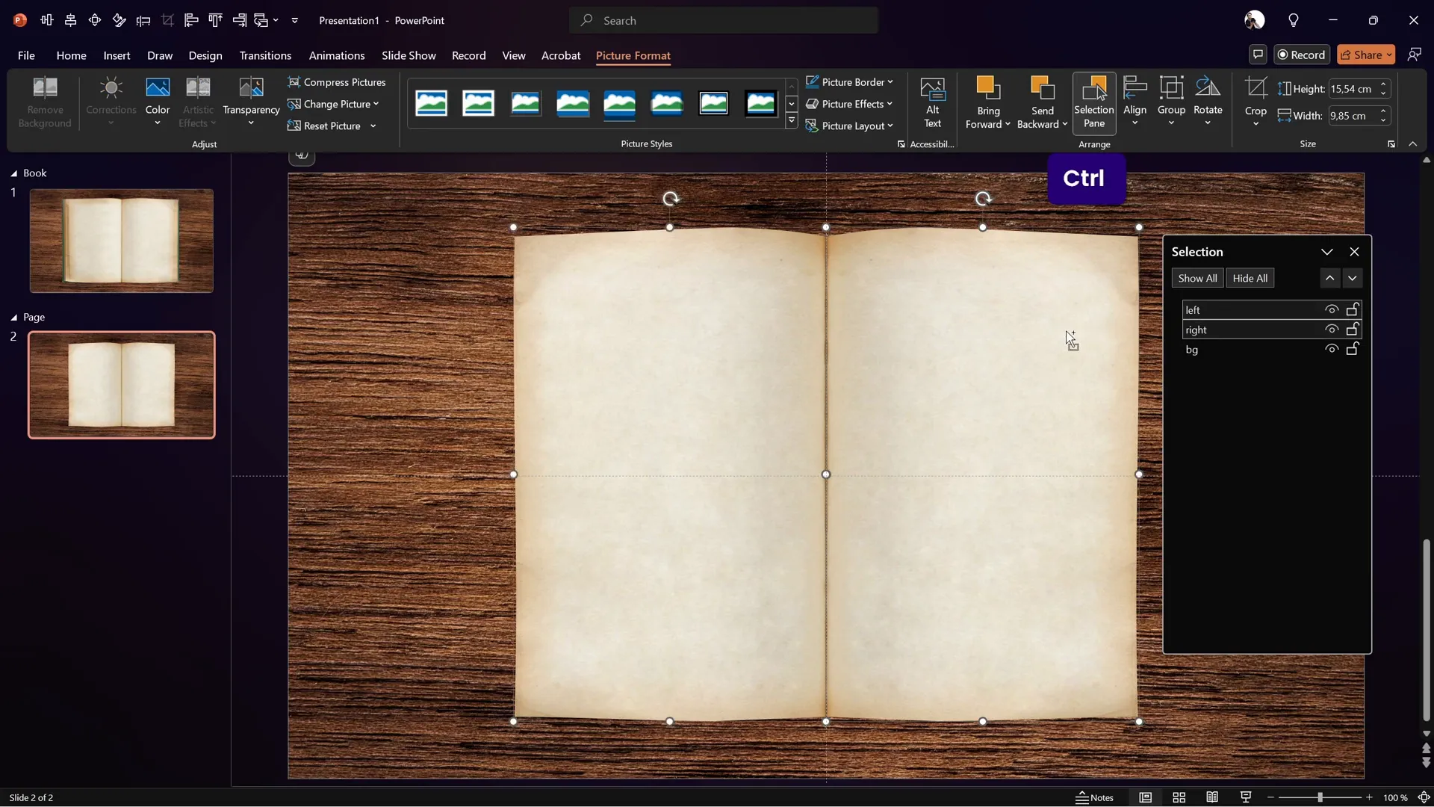Open the Size dialog launcher

pos(1391,144)
